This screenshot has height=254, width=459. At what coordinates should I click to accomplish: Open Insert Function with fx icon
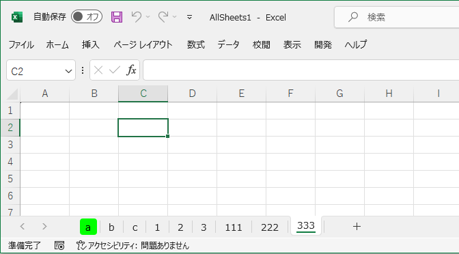pyautogui.click(x=131, y=70)
